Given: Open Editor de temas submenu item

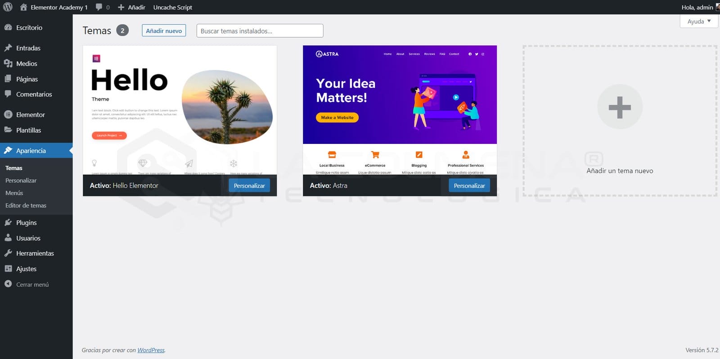Looking at the screenshot, I should point(26,206).
